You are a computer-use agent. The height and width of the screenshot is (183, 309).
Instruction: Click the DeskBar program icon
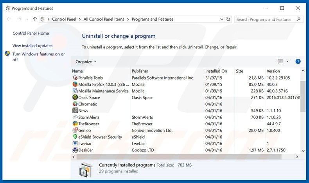point(75,150)
